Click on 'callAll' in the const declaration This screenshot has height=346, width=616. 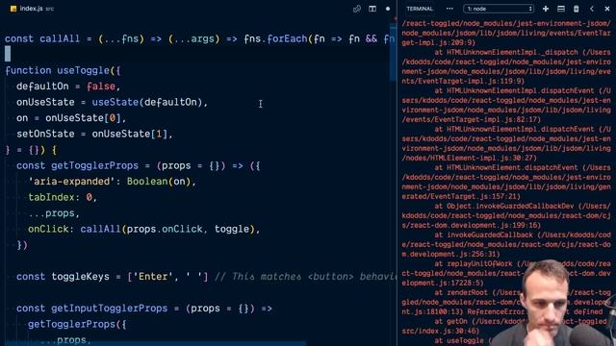[x=60, y=38]
